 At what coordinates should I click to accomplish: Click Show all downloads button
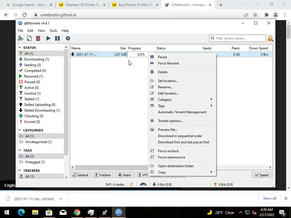click(x=269, y=198)
